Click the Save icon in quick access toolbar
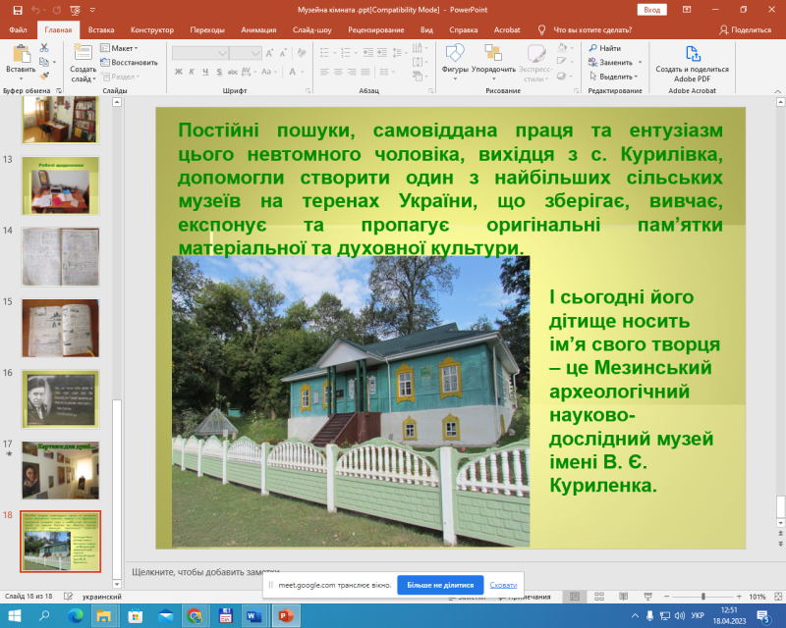Image resolution: width=786 pixels, height=628 pixels. tap(17, 10)
